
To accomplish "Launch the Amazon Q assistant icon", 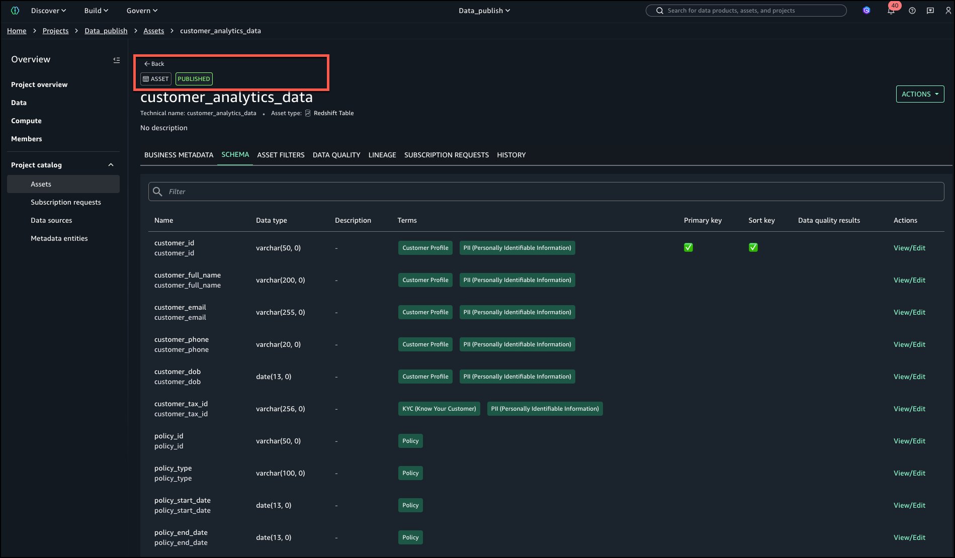I will tap(866, 11).
